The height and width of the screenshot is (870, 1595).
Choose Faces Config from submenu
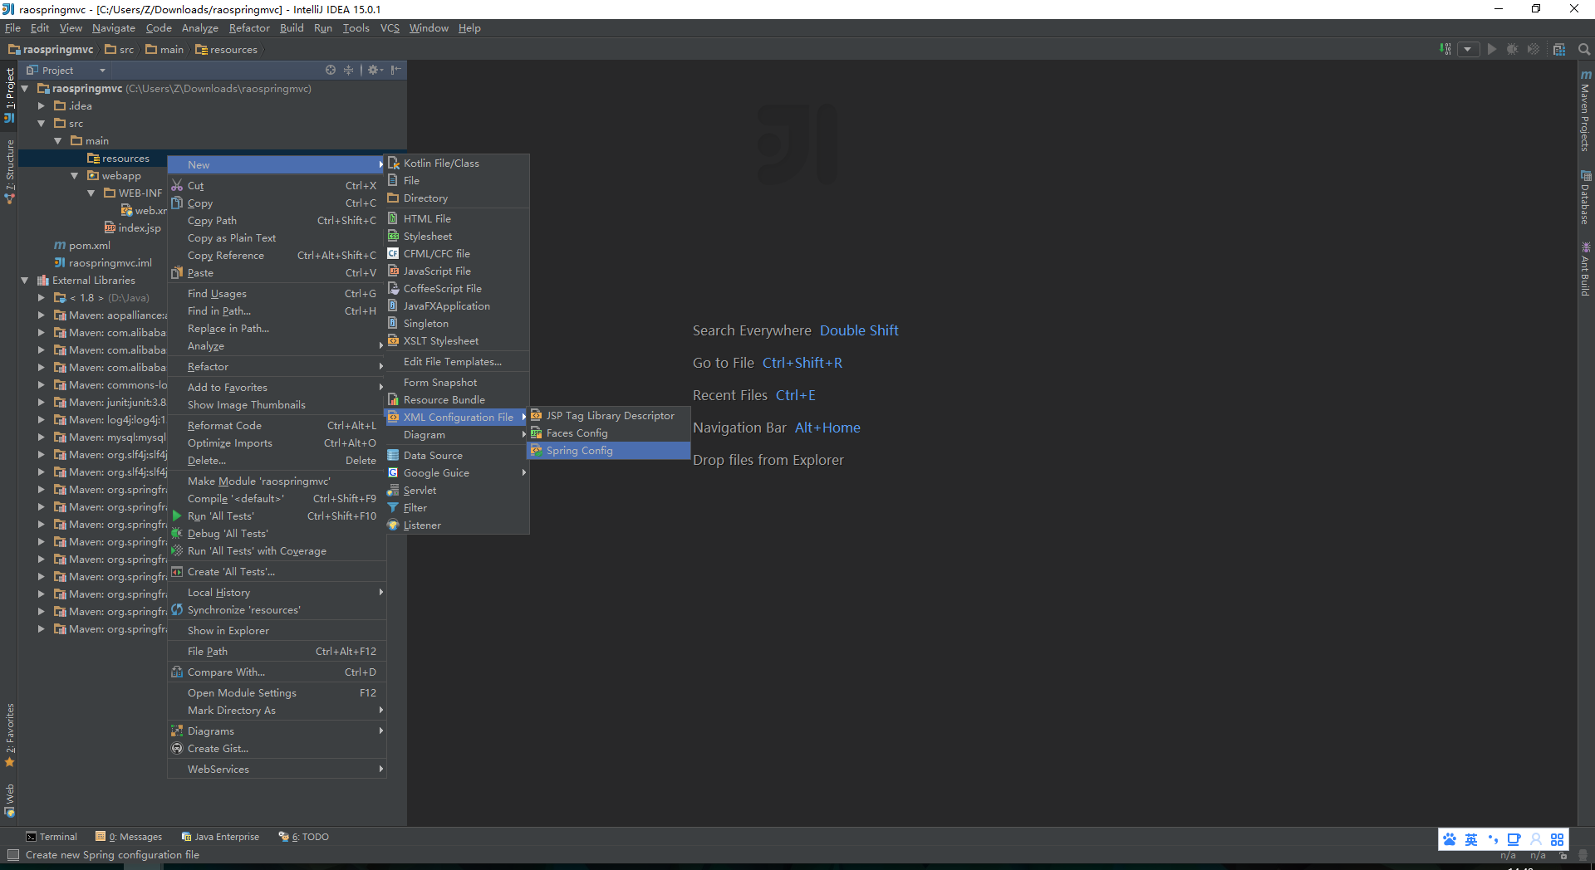(609, 433)
